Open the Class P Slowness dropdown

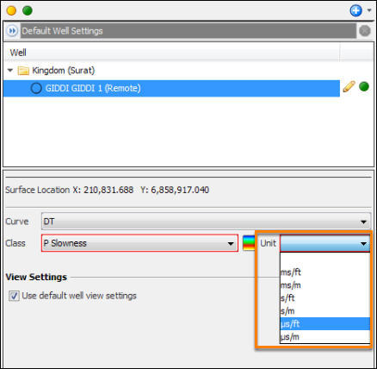tap(139, 243)
